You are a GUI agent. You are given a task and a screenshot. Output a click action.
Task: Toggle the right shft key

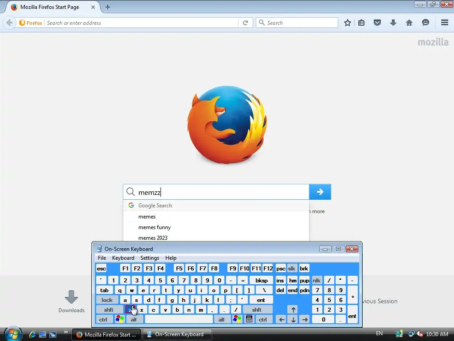tap(257, 309)
